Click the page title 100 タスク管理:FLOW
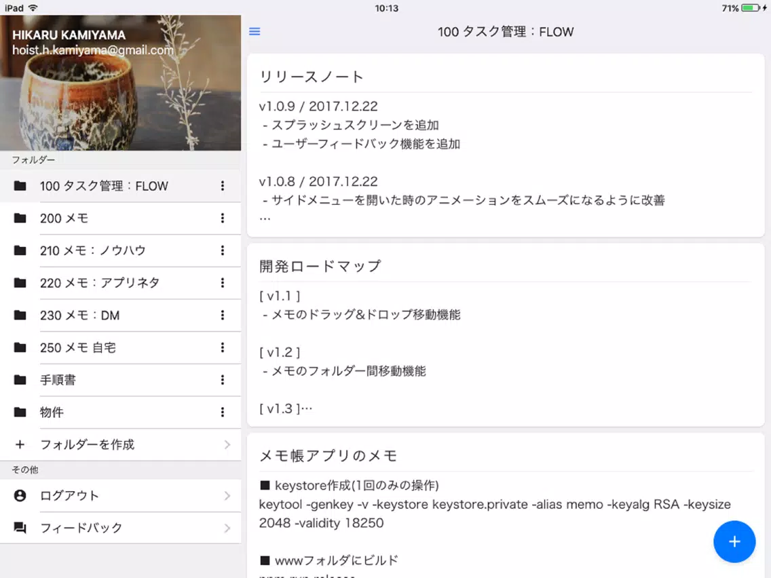The image size is (771, 578). pos(506,31)
